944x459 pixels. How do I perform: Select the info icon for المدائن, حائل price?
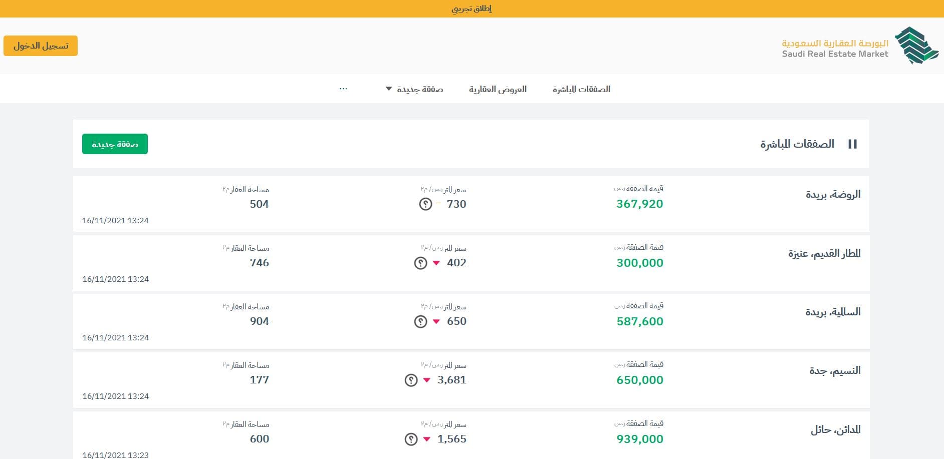[x=410, y=438]
